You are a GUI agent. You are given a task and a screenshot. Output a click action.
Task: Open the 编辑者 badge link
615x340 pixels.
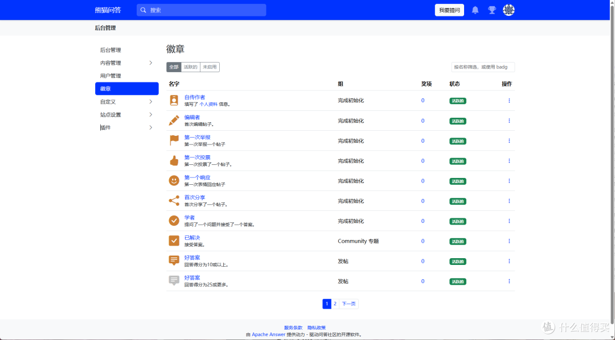coord(192,117)
